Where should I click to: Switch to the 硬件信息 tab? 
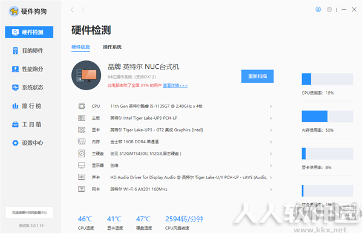click(80, 47)
